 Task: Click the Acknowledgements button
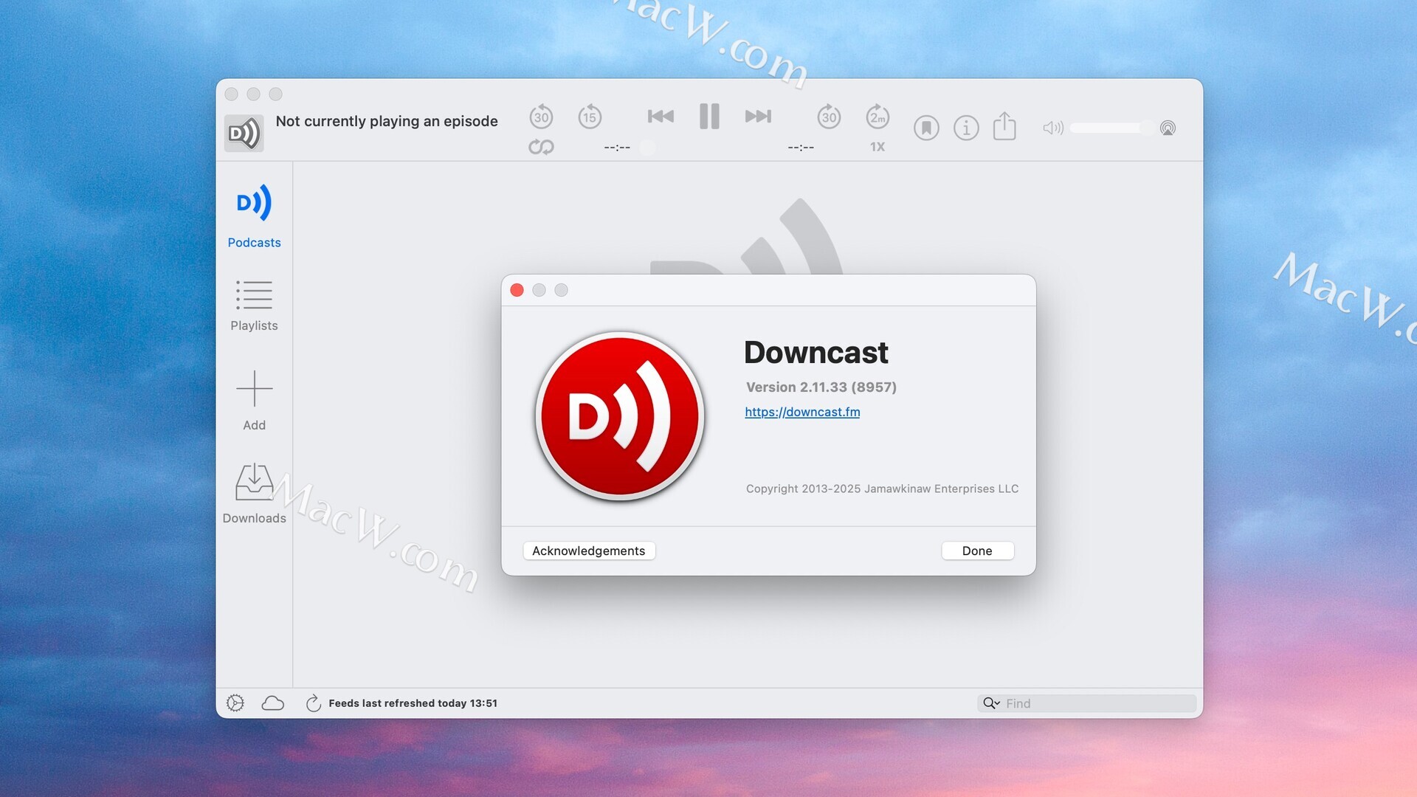click(589, 551)
